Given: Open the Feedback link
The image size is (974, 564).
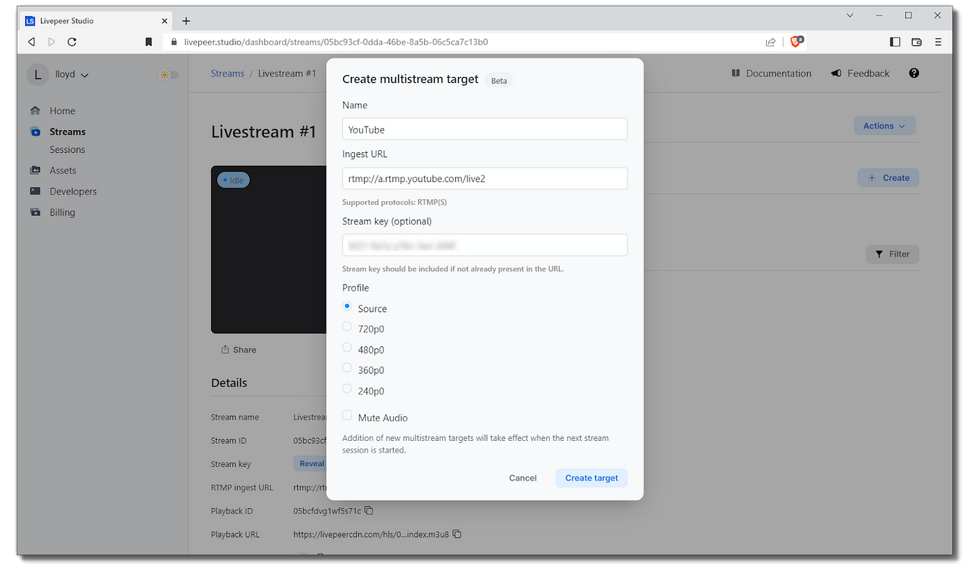Looking at the screenshot, I should coord(860,73).
